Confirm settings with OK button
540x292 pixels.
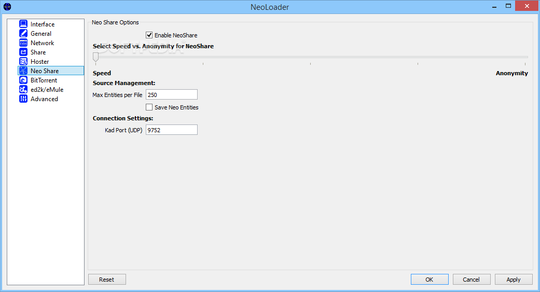pos(430,279)
